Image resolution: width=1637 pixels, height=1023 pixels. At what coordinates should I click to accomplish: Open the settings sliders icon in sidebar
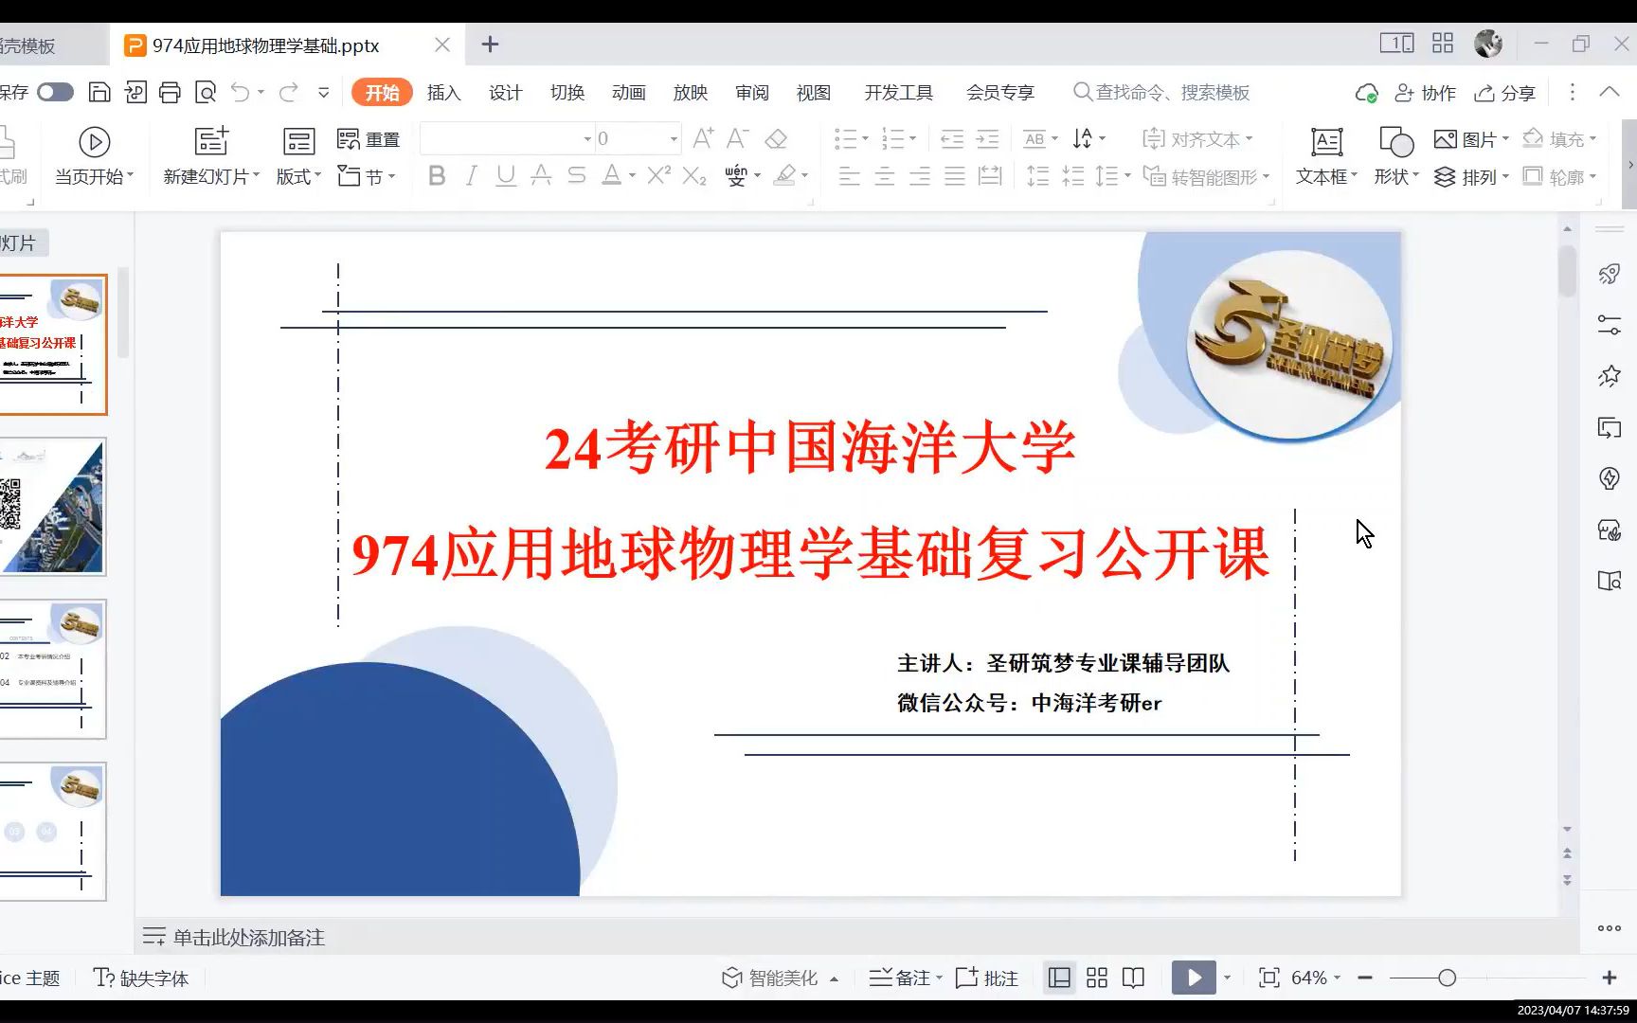click(x=1609, y=326)
